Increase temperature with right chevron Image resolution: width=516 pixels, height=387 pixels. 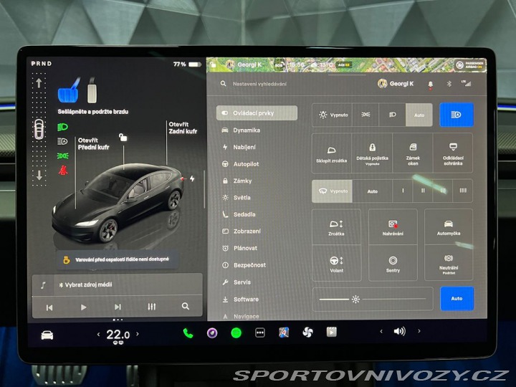(138, 334)
